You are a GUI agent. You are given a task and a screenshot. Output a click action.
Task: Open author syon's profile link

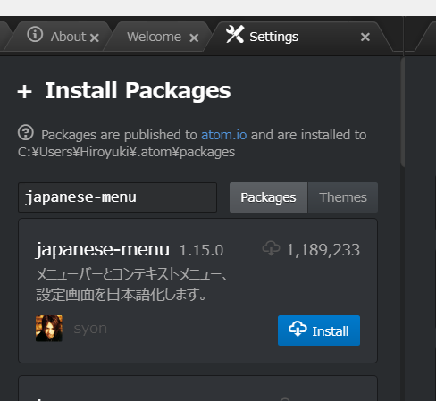(x=90, y=329)
